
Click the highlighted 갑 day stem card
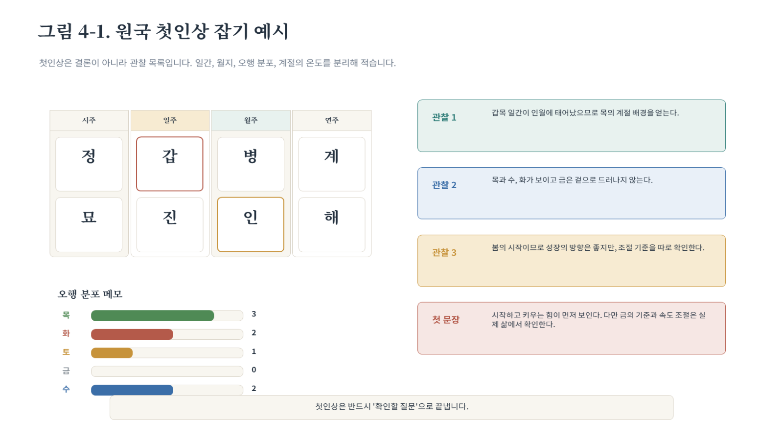pyautogui.click(x=170, y=164)
